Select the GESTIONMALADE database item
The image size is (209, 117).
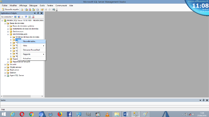pos(20,34)
